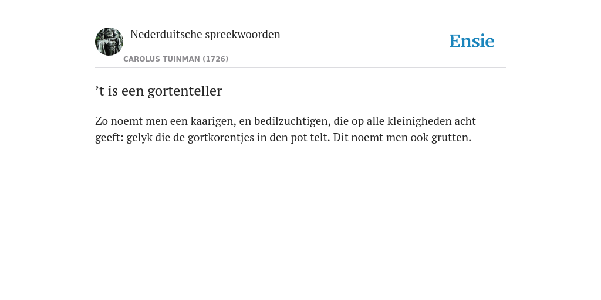Image resolution: width=601 pixels, height=300 pixels.
Task: Click the final word "grutten"
Action: coord(451,137)
